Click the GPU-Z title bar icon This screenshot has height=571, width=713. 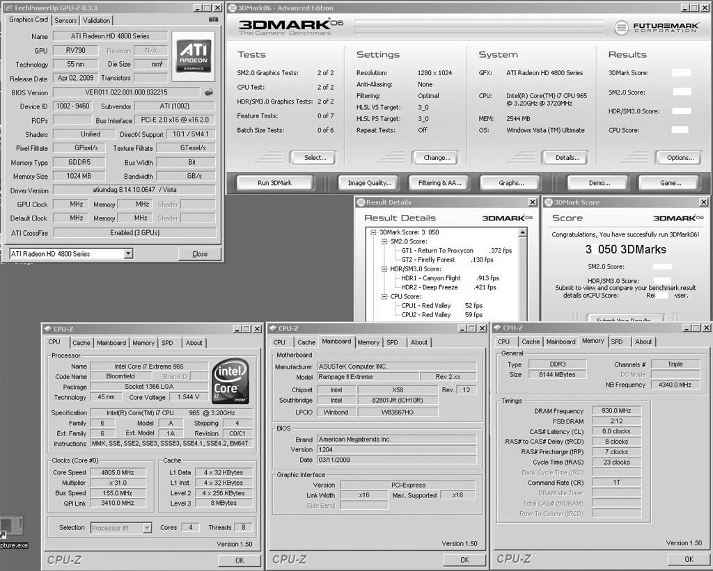8,8
